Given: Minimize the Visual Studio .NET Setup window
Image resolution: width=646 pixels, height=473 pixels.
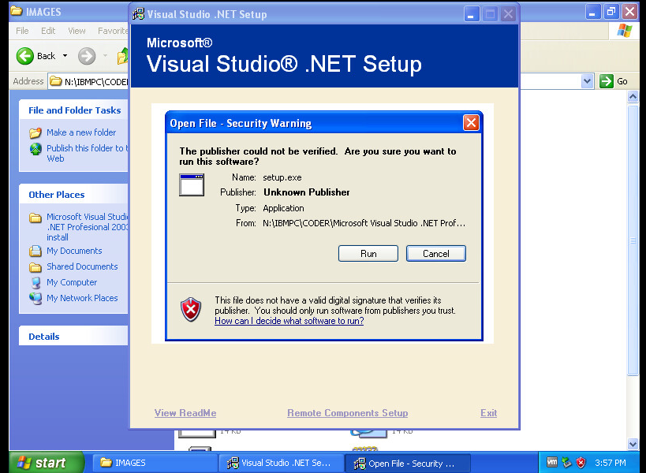Looking at the screenshot, I should [x=471, y=14].
